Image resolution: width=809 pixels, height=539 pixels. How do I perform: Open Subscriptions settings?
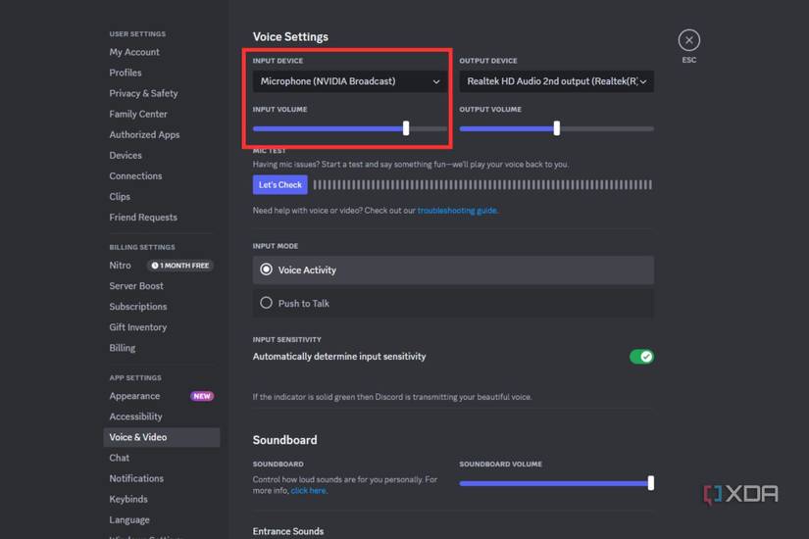pos(138,307)
